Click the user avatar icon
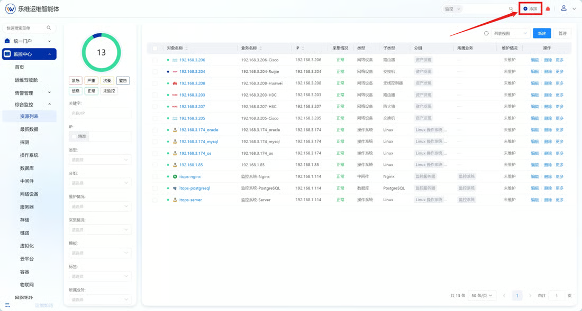Screen dimensions: 582x311 pyautogui.click(x=564, y=8)
